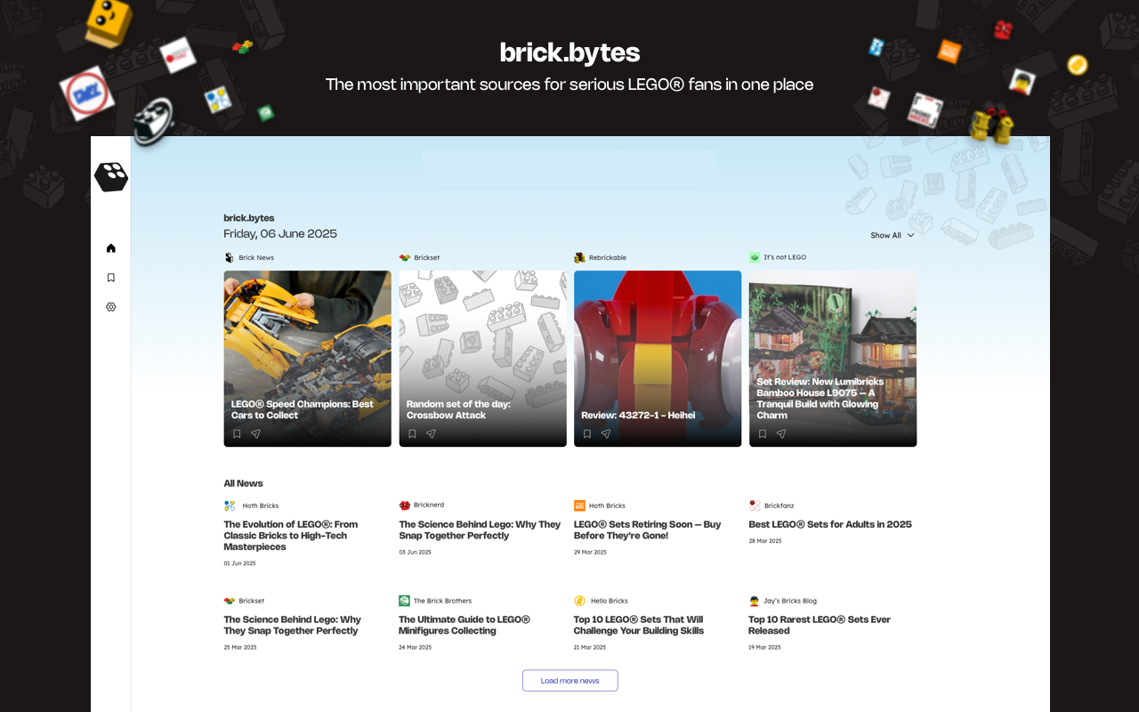Click the Rebrickable source label
This screenshot has width=1139, height=712.
[608, 257]
